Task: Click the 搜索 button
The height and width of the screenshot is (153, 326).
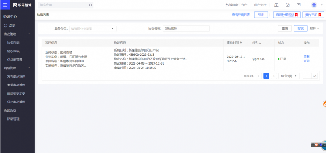Action: coord(301,28)
